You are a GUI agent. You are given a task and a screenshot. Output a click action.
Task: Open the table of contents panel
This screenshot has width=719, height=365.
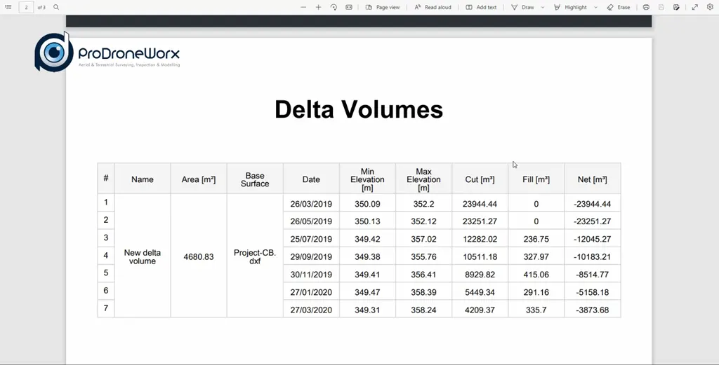tap(8, 7)
